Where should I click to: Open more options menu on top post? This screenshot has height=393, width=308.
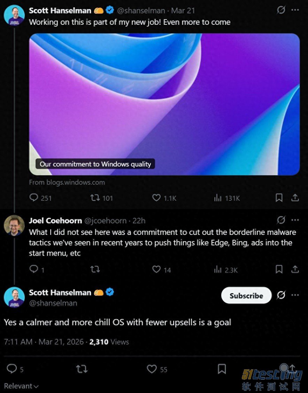pos(295,10)
